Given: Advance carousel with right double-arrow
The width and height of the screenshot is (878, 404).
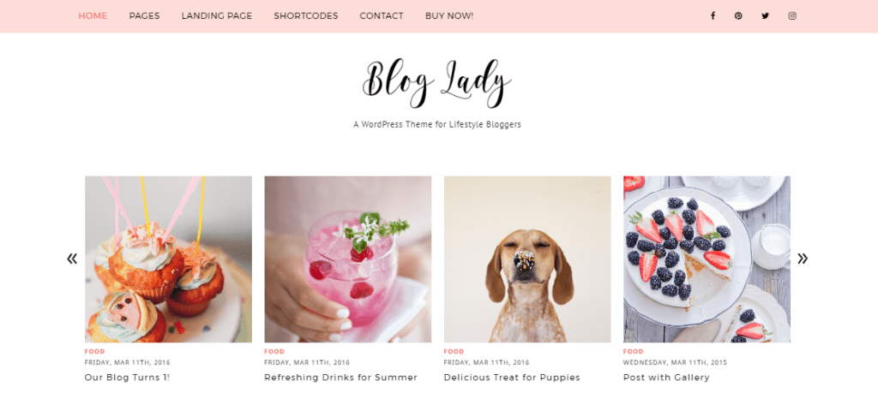Looking at the screenshot, I should tap(803, 258).
